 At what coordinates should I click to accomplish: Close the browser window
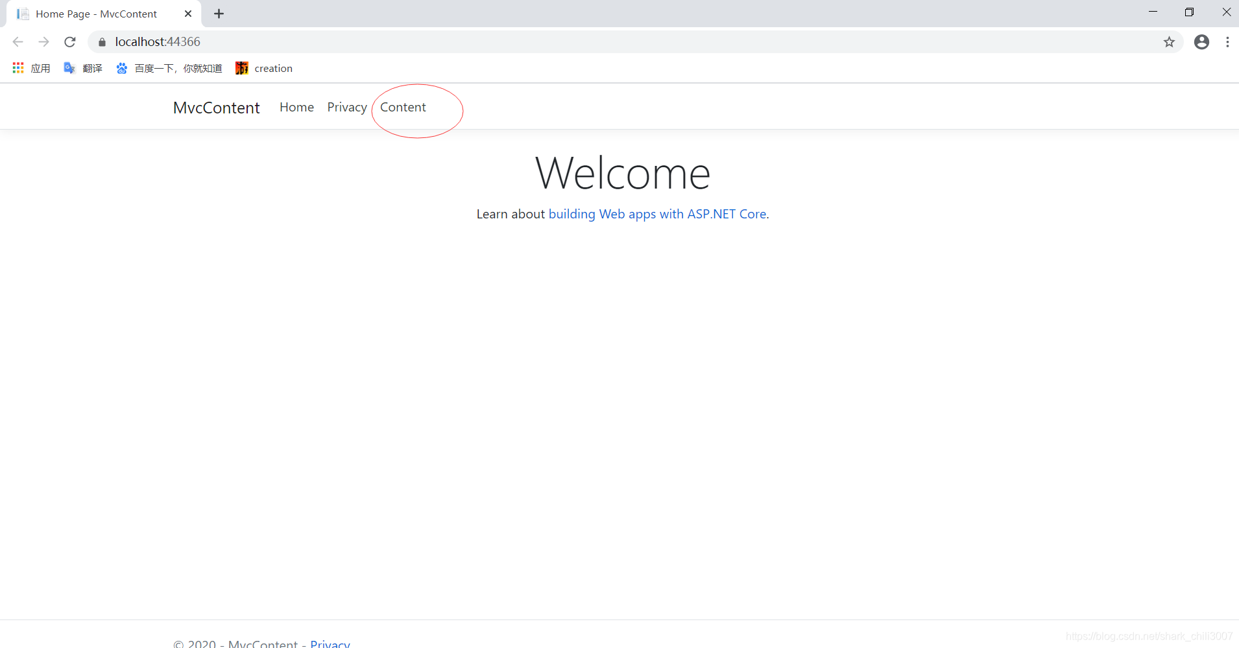tap(1226, 12)
